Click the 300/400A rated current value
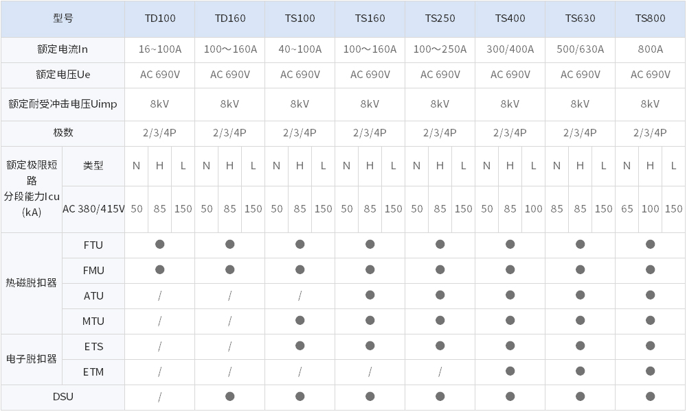Viewport: 687px width, 414px height. pyautogui.click(x=510, y=49)
